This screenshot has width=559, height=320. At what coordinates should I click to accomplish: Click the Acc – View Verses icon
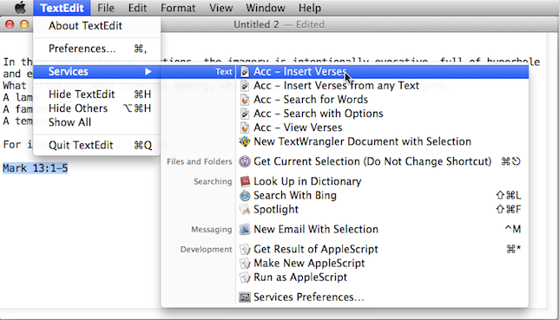point(245,127)
